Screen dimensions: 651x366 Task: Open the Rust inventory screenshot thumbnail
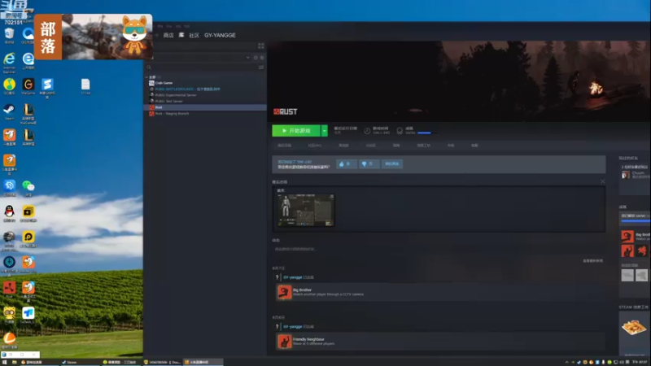point(306,210)
